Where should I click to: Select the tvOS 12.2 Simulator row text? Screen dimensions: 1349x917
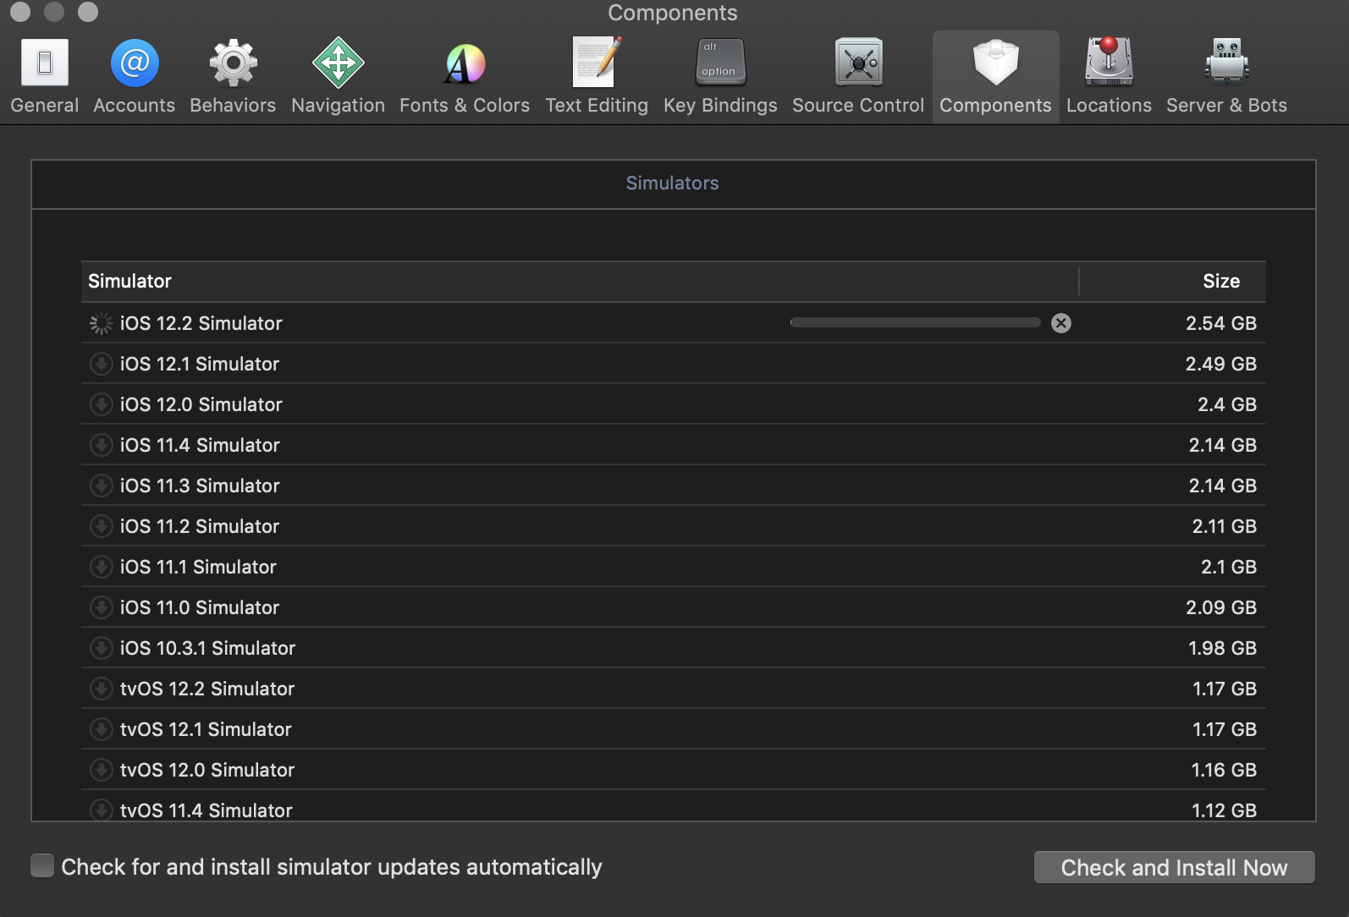pyautogui.click(x=207, y=689)
